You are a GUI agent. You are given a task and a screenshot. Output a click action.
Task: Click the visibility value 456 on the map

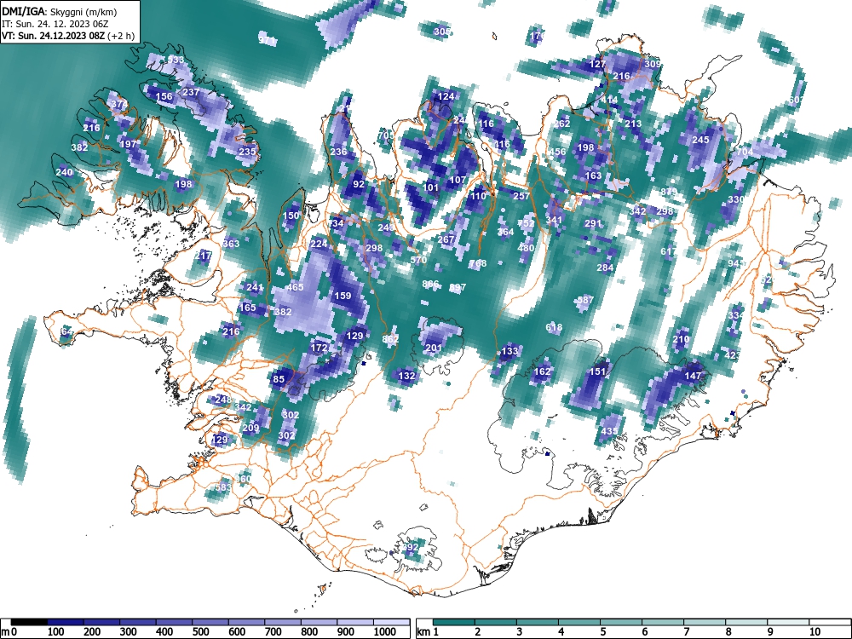pyautogui.click(x=557, y=152)
